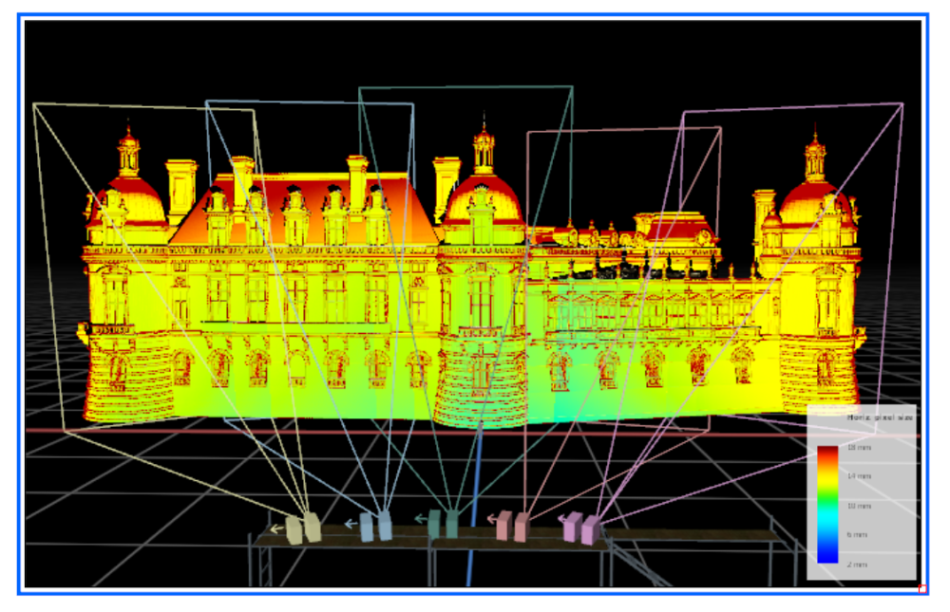Select the purple camera's left box
The width and height of the screenshot is (950, 612).
573,527
